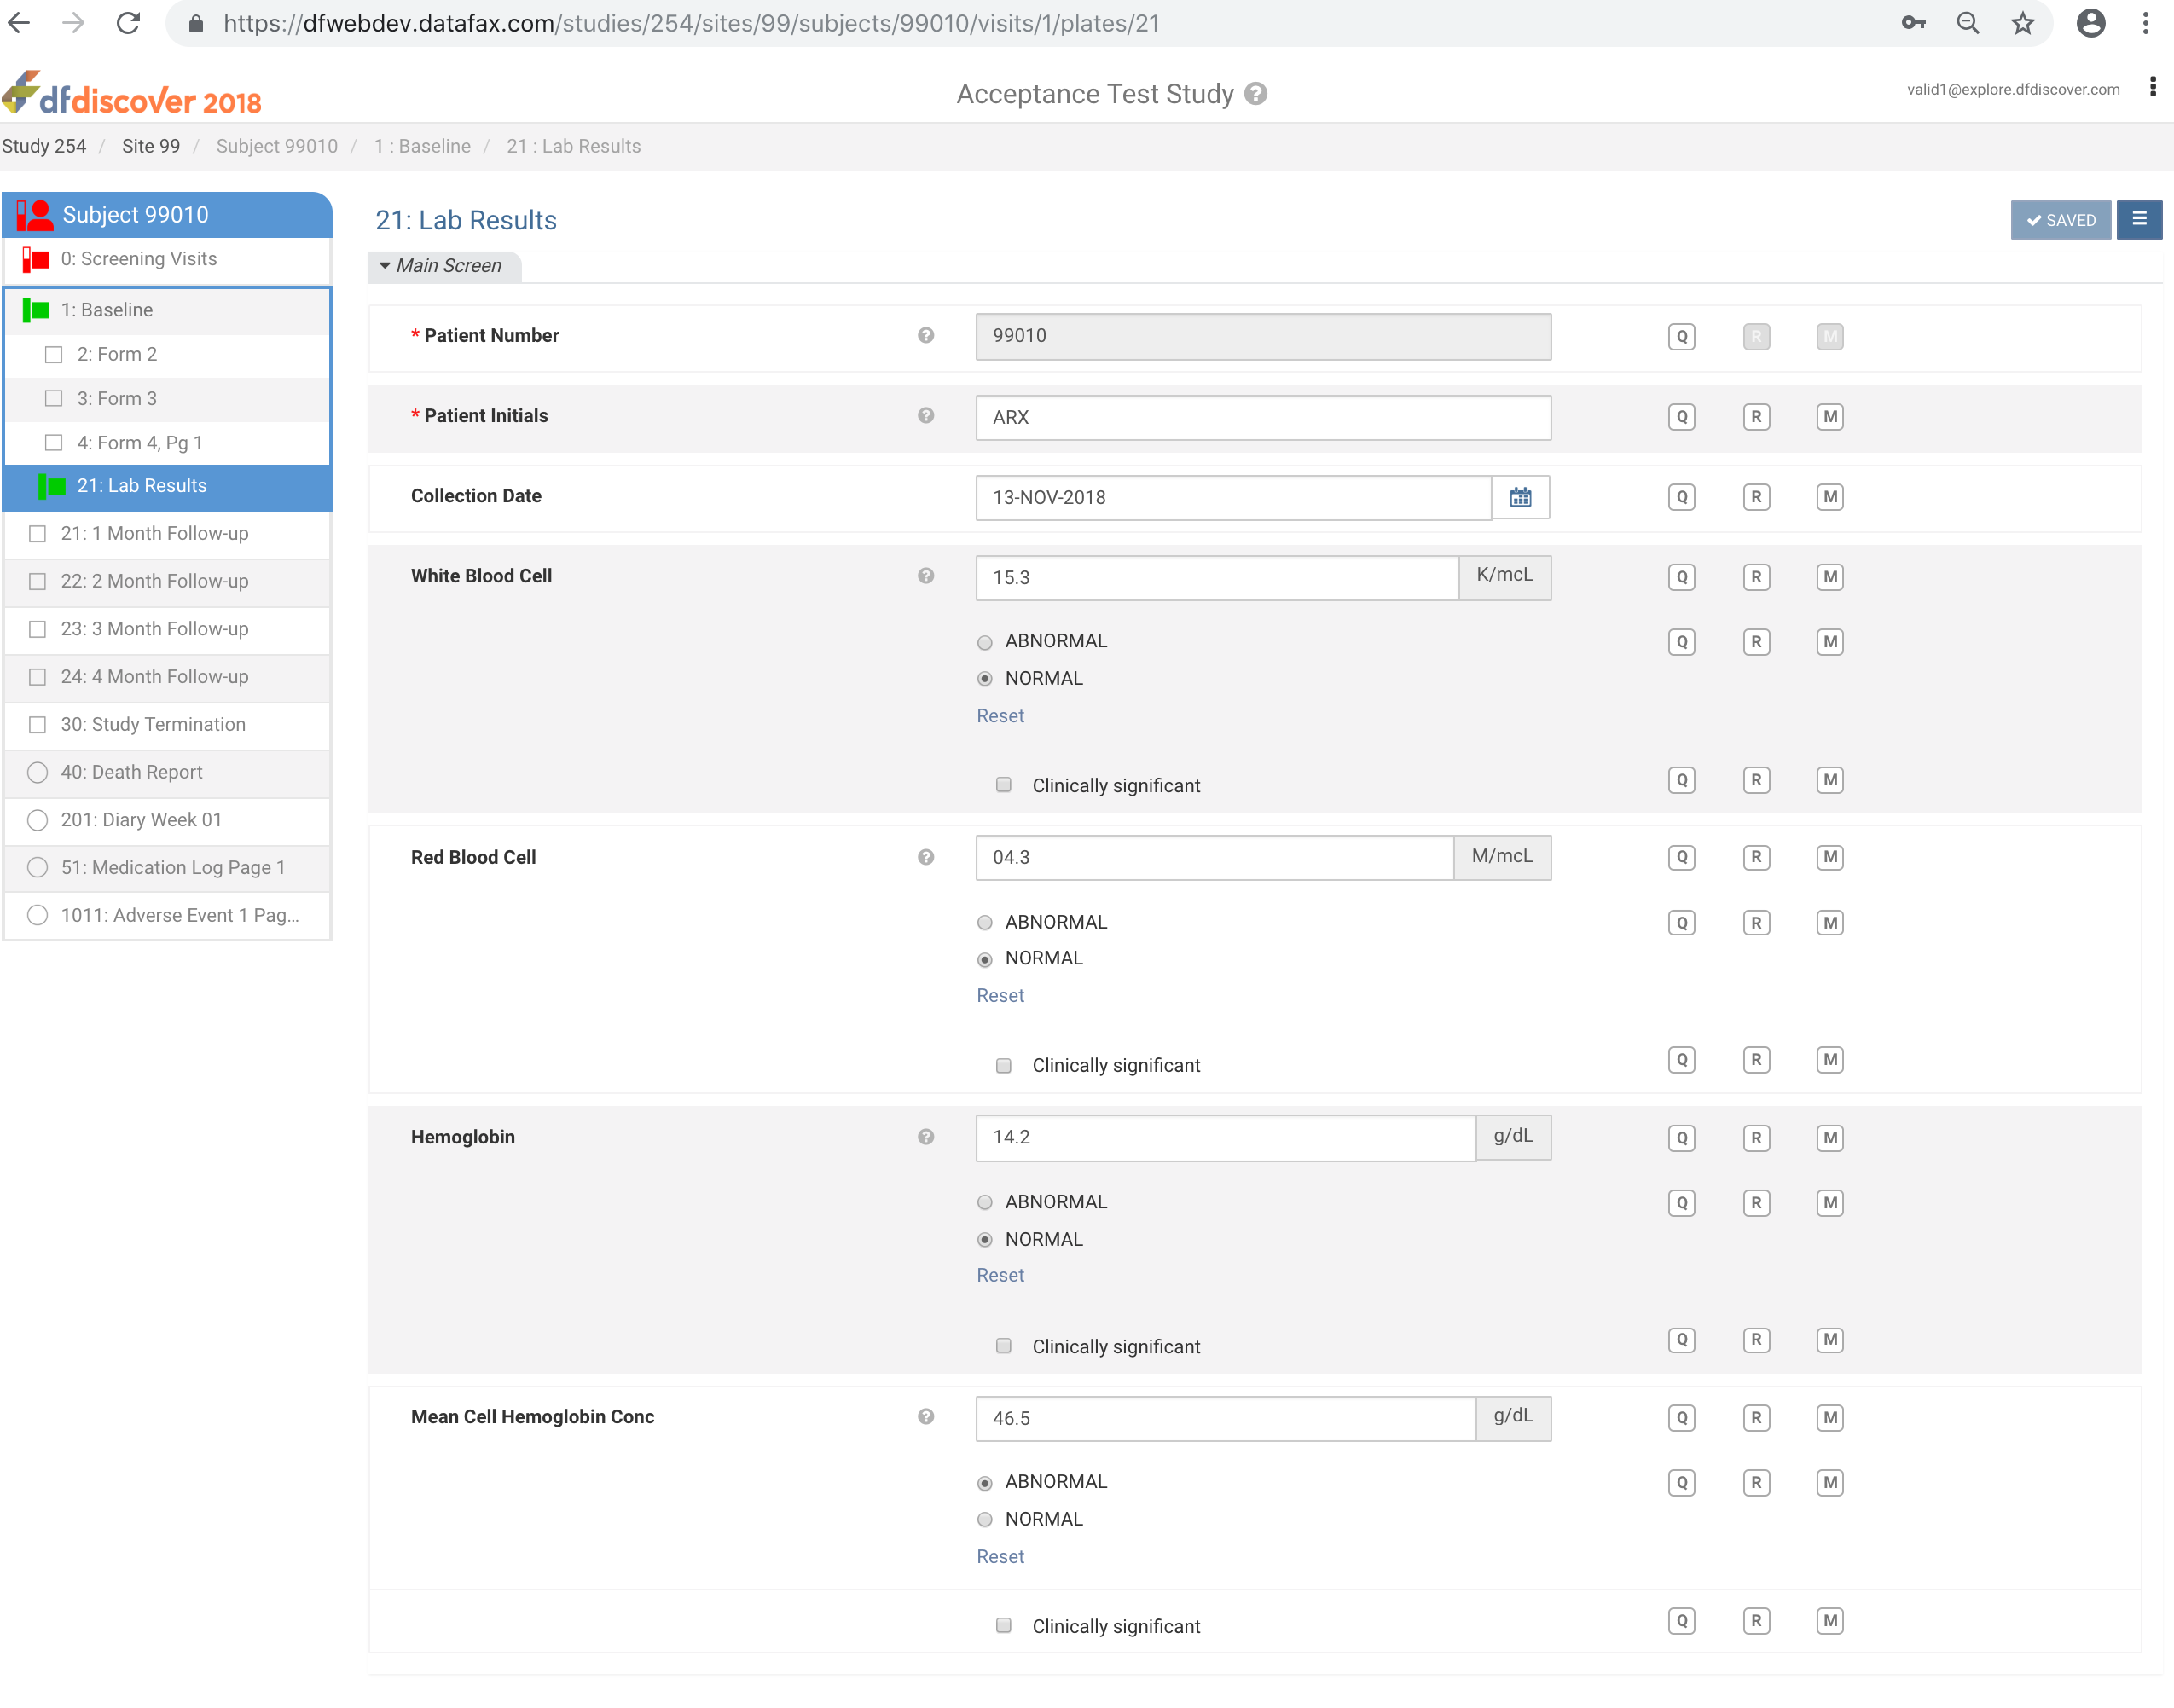Open the Collection Date calendar picker
This screenshot has height=1708, width=2174.
click(1520, 497)
